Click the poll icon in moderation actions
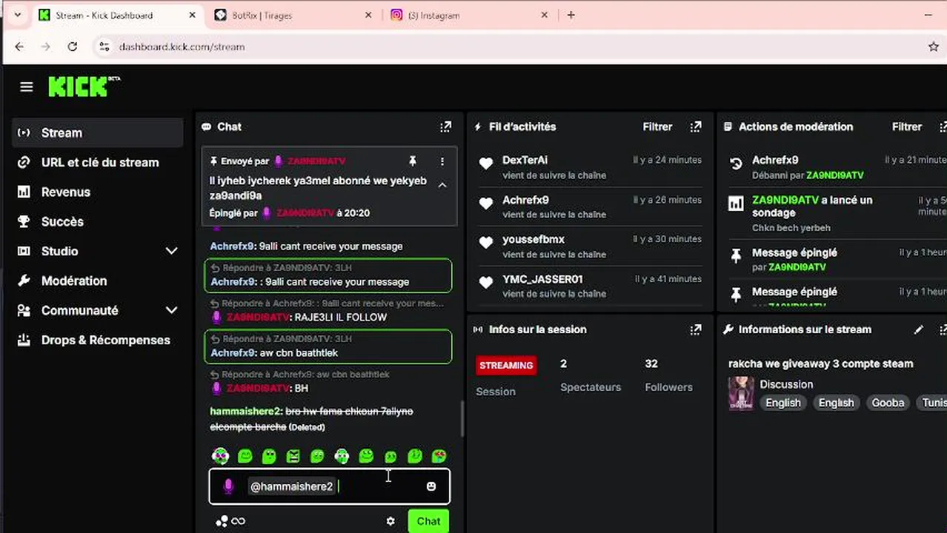947x533 pixels. (x=736, y=204)
